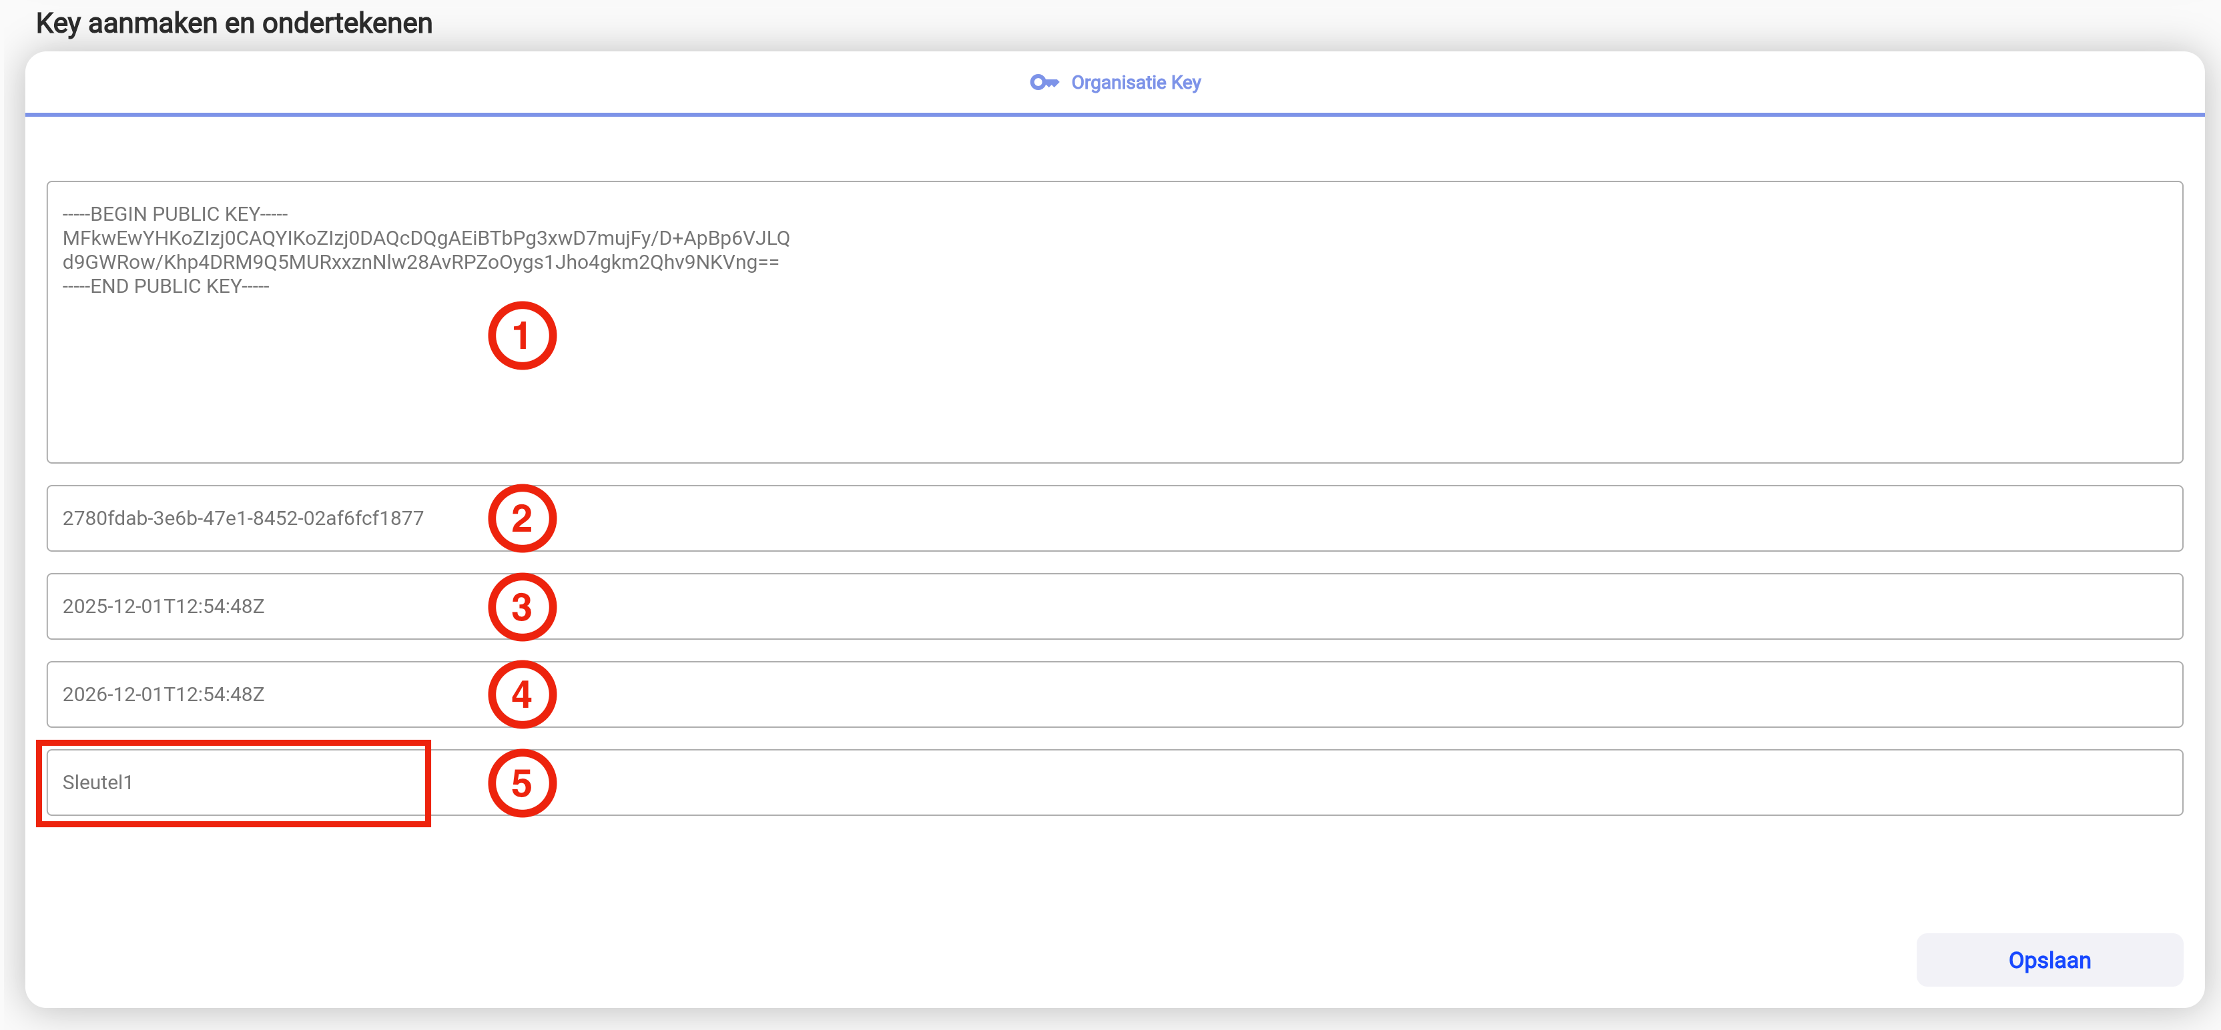Viewport: 2221px width, 1030px height.
Task: Click the red circled number 2 marker
Action: (522, 518)
